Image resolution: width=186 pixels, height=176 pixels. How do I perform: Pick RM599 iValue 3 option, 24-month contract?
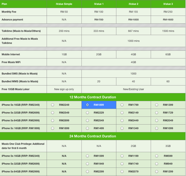tap(157, 156)
